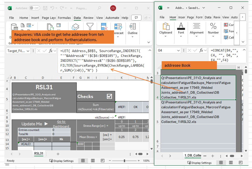Select the RSL31 sheet tab
252x169 pixels.
[39, 154]
